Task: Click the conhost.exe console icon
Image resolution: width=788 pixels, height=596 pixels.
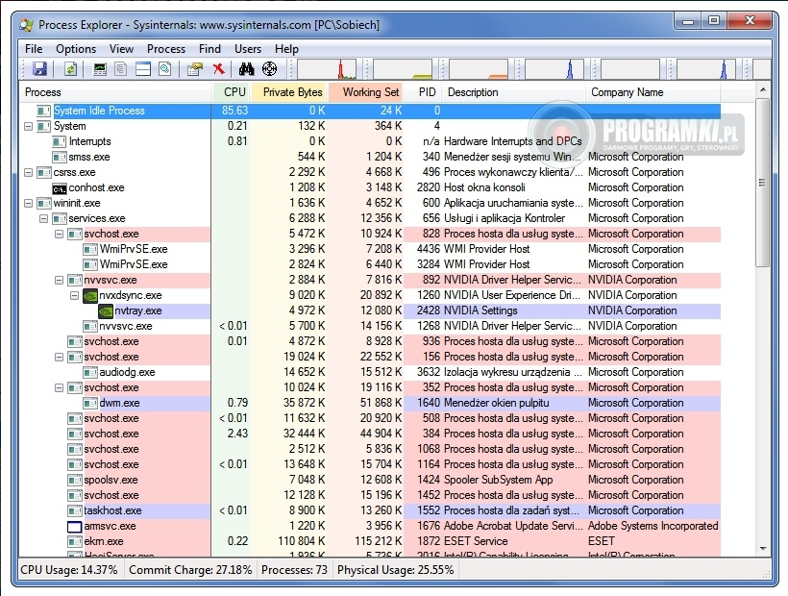Action: tap(60, 188)
